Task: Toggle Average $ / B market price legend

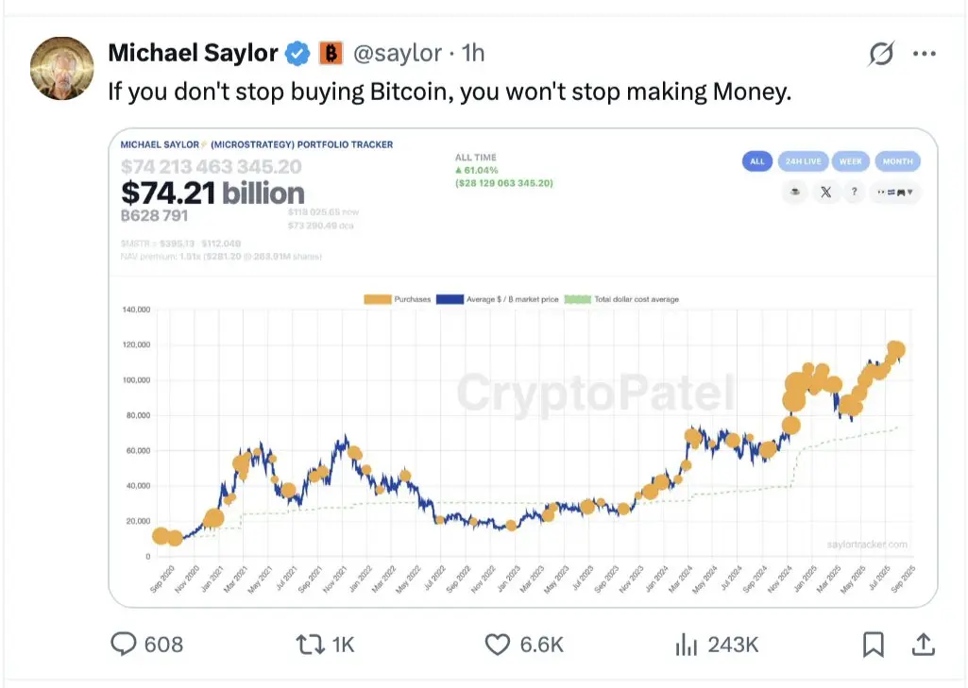Action: (x=498, y=299)
